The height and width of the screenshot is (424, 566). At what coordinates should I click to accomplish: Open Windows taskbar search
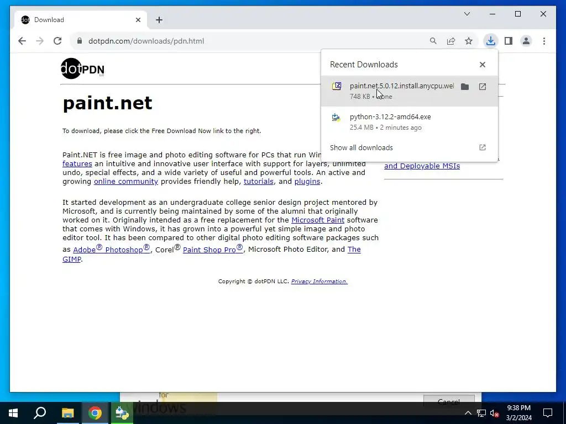tap(40, 413)
